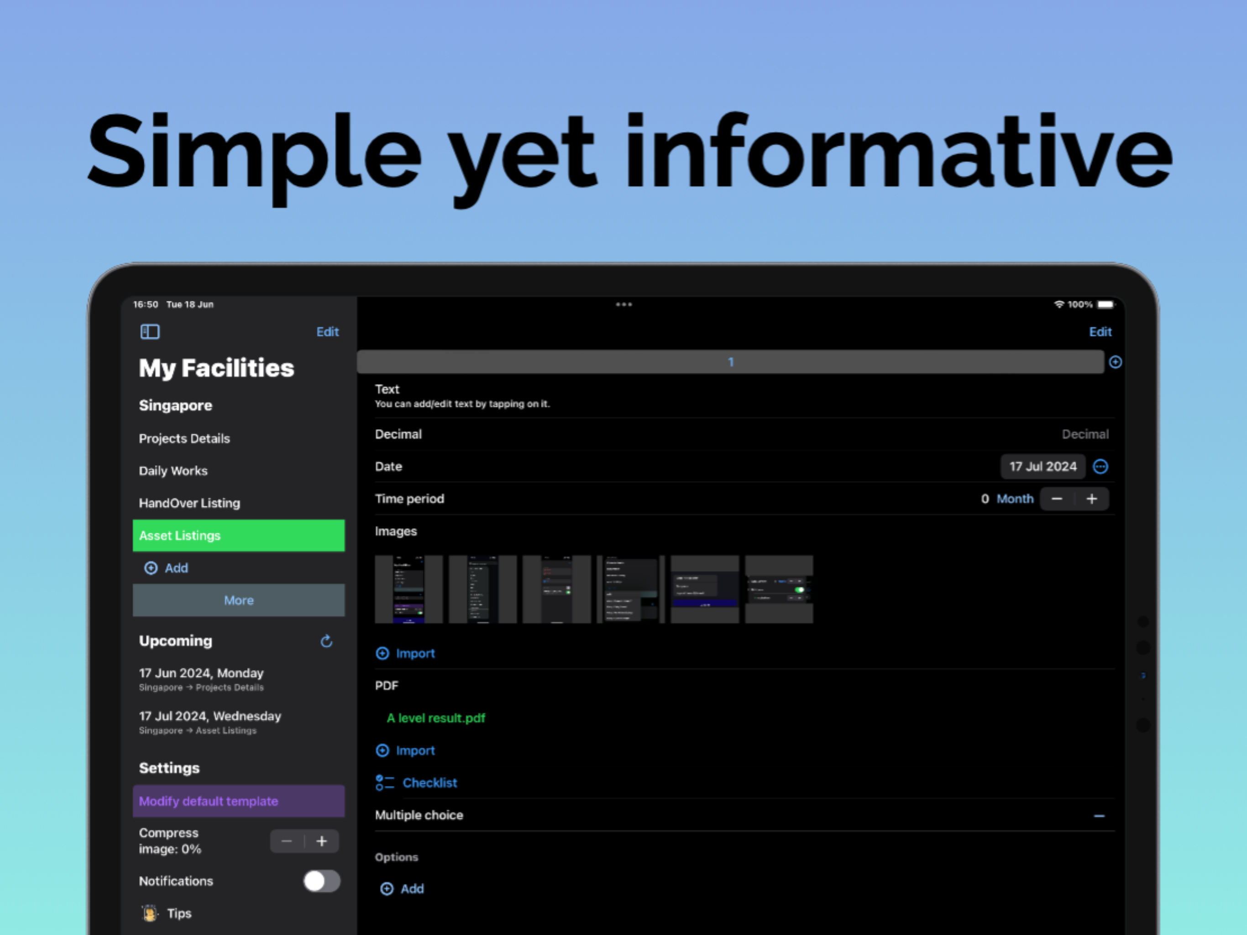
Task: Add a new listing under Singapore
Action: coord(166,568)
